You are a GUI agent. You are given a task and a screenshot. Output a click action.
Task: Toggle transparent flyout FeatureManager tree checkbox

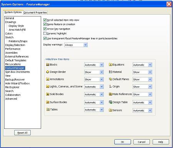[x=45, y=38]
